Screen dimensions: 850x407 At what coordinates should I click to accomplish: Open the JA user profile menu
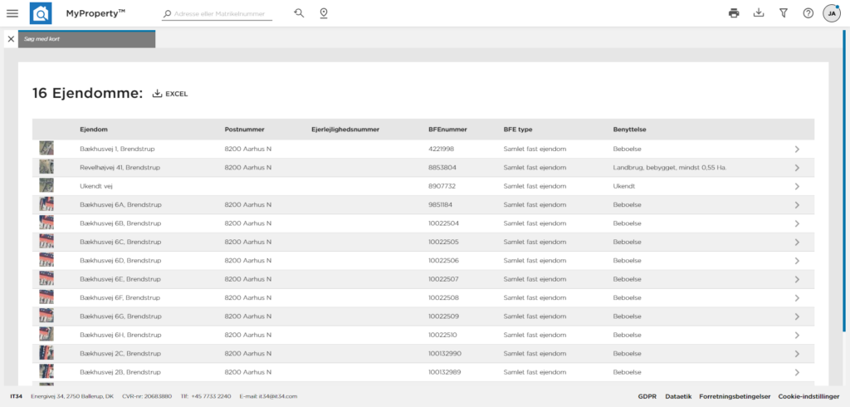(832, 13)
